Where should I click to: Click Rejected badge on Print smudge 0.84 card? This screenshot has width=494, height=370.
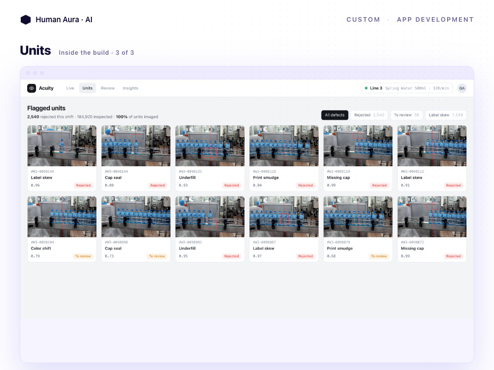tap(306, 185)
